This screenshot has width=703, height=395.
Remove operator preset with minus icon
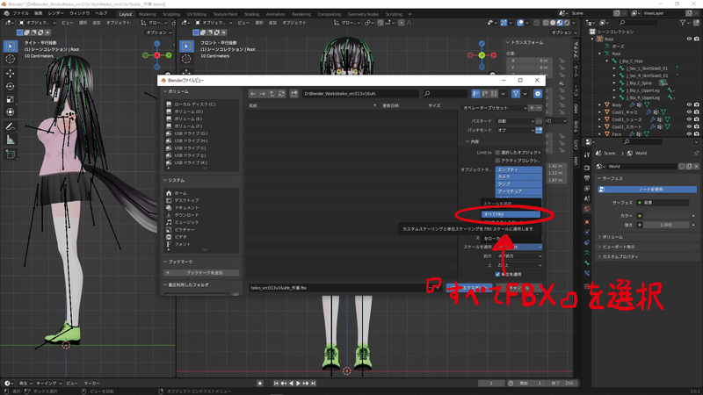point(539,108)
